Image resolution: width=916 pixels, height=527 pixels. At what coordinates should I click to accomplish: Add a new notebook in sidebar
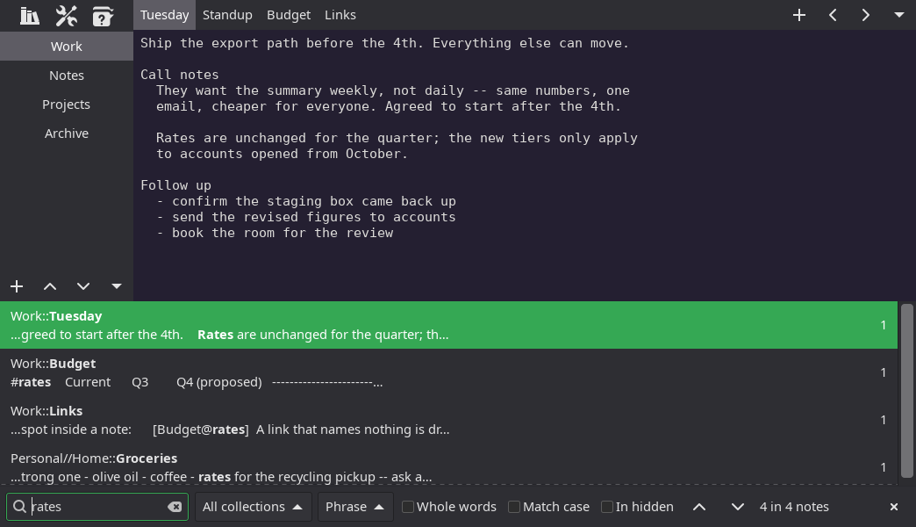click(17, 286)
